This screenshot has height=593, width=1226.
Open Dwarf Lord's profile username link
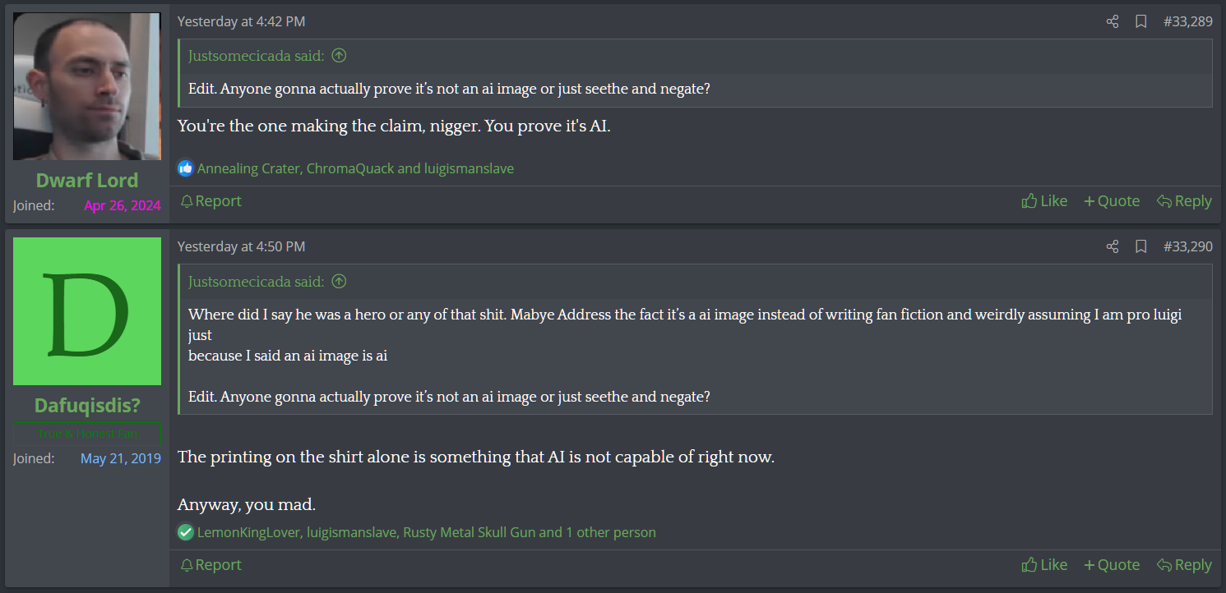coord(87,181)
